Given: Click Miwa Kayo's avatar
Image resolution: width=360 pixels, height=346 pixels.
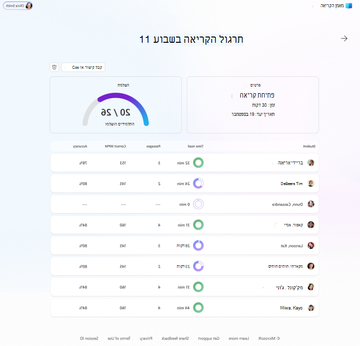Looking at the screenshot, I should (x=311, y=308).
